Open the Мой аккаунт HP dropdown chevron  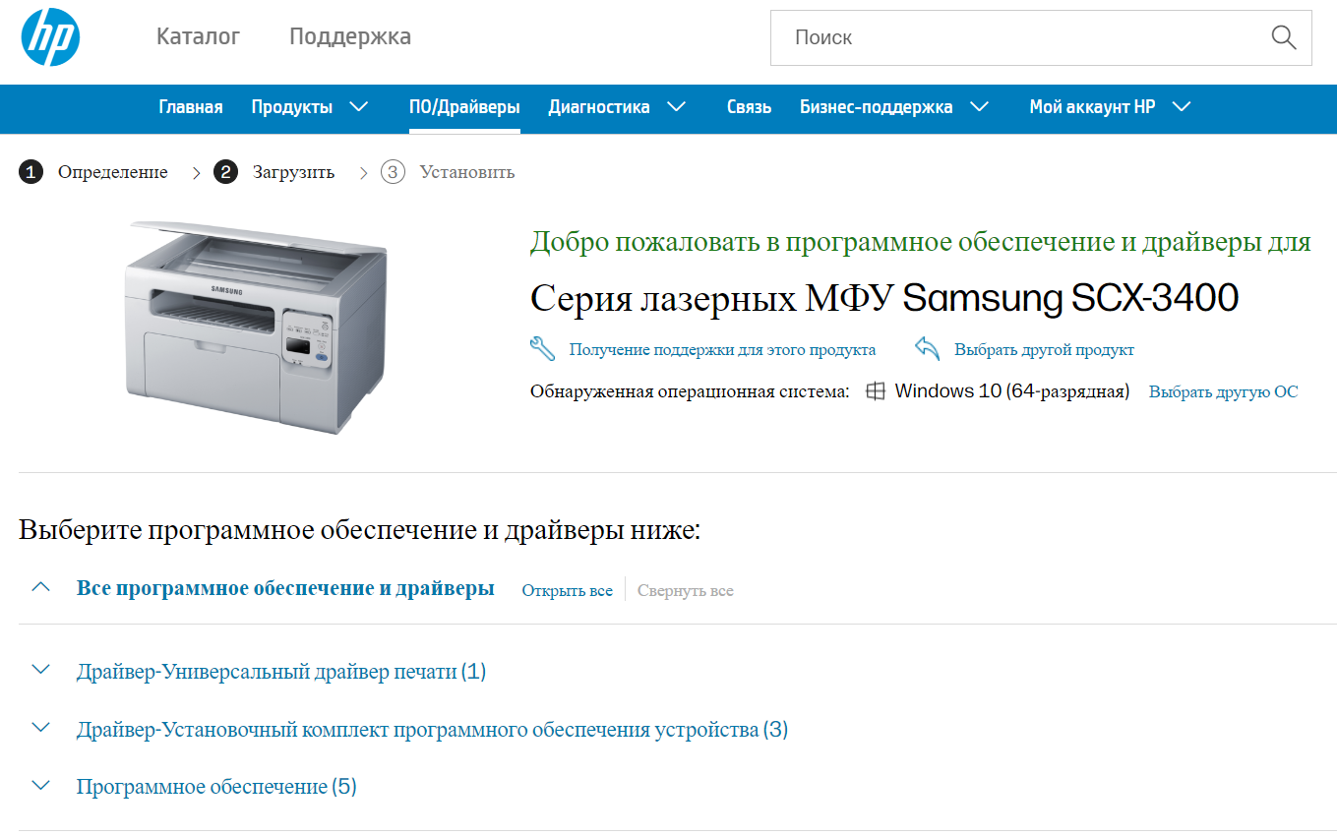(x=1182, y=106)
